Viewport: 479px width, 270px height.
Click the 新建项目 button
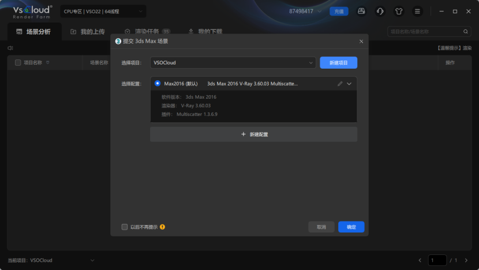coord(338,62)
